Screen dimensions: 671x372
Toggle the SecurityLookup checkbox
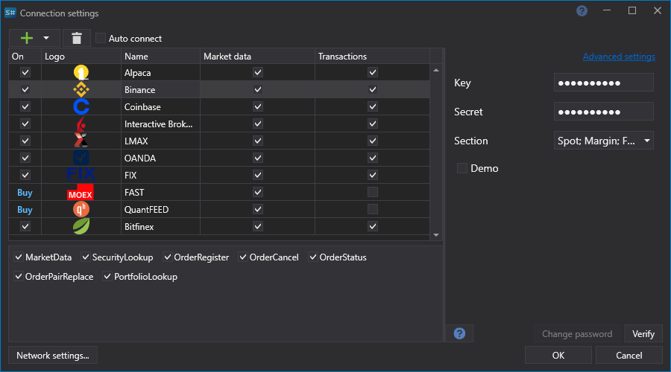pos(86,257)
